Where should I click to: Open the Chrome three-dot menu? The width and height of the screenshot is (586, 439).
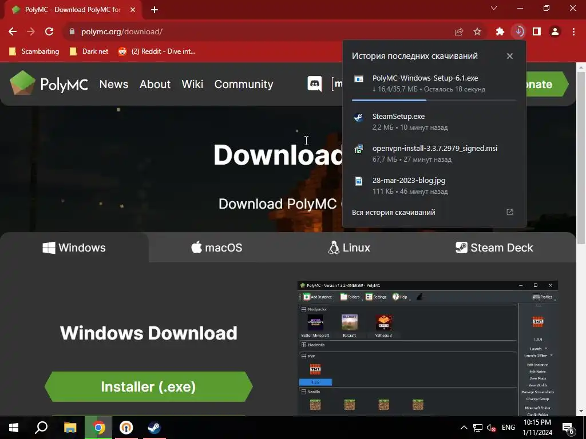tap(573, 32)
